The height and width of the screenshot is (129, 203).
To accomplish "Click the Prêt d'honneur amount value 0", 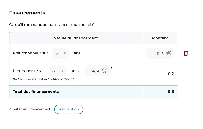I will click(x=163, y=53).
